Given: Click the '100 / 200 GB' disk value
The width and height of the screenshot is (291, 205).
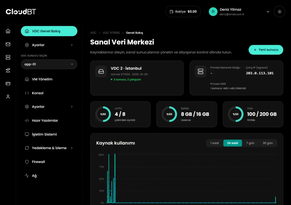Looking at the screenshot, I should pos(262,114).
